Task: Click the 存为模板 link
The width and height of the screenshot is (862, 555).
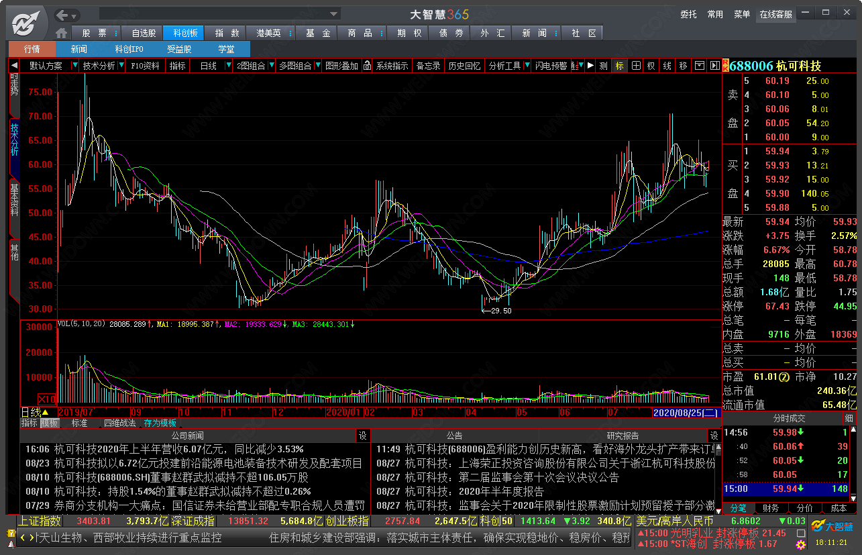Action: [x=160, y=423]
